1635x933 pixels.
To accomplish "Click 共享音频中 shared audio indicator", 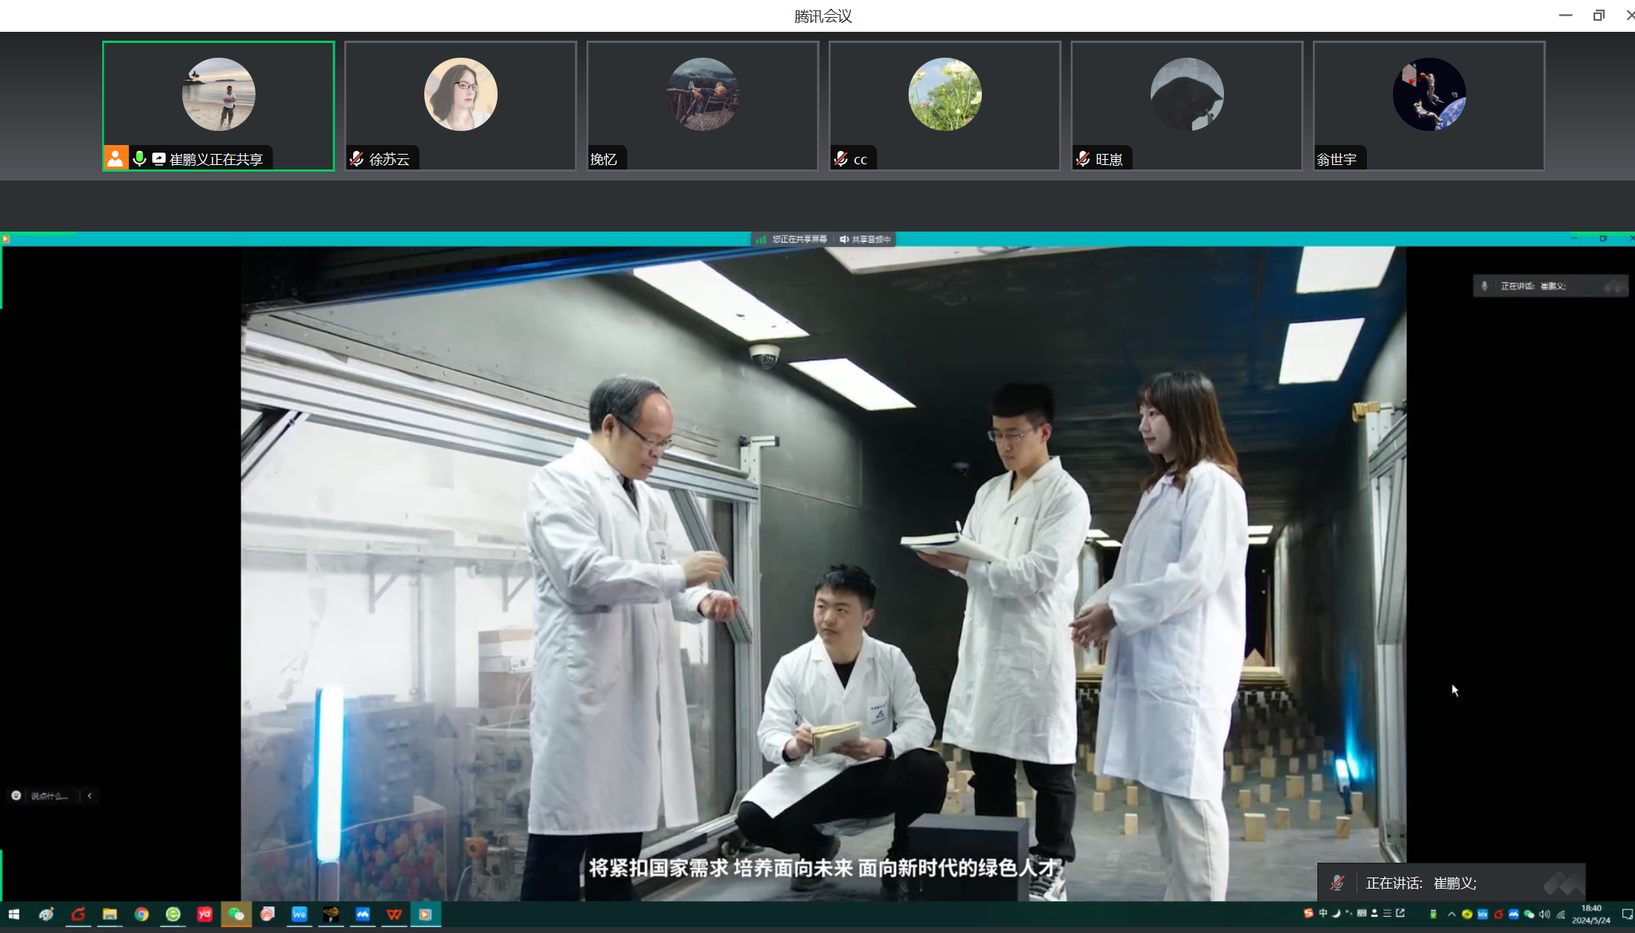I will 866,239.
